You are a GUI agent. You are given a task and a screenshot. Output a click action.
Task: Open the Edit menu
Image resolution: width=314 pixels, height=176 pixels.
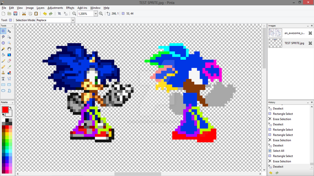point(11,8)
